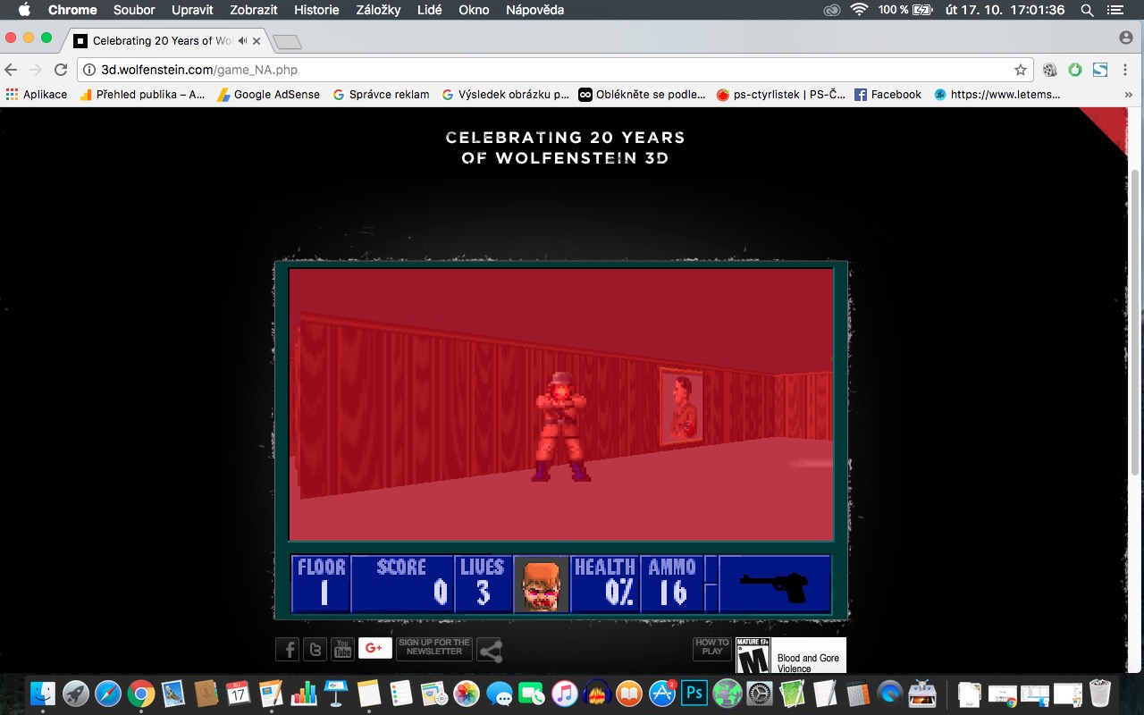
Task: Open the YouTube link below the game
Action: click(x=342, y=649)
